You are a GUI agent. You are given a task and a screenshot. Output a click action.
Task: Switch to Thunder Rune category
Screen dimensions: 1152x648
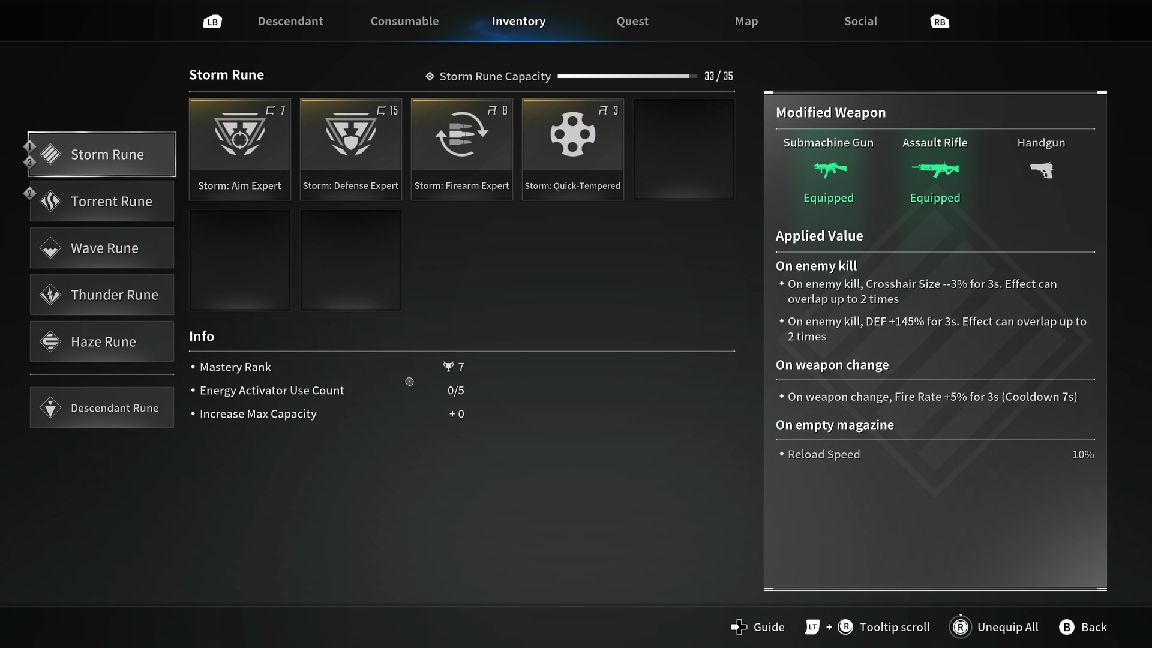tap(102, 295)
